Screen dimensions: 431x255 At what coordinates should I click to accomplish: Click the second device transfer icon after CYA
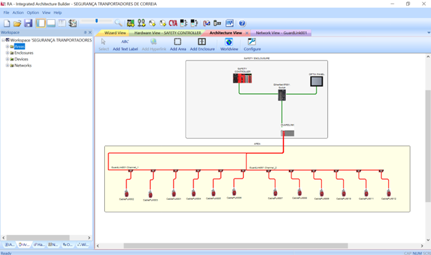point(194,23)
